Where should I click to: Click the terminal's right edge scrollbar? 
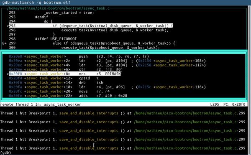(250, 80)
